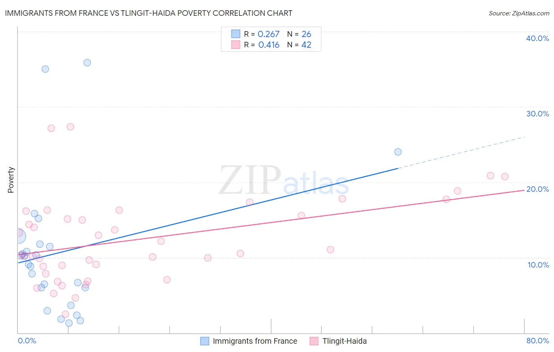Image resolution: width=554 pixels, height=352 pixels.
Task: Click the Poverty axis title
Action: 11,180
